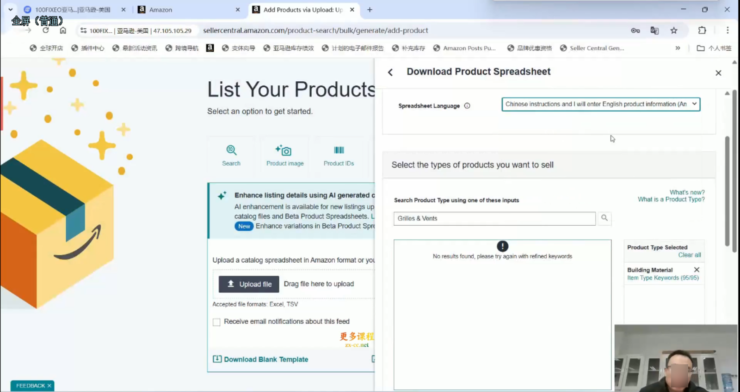Click the Search option icon
Image resolution: width=740 pixels, height=392 pixels.
pyautogui.click(x=231, y=151)
